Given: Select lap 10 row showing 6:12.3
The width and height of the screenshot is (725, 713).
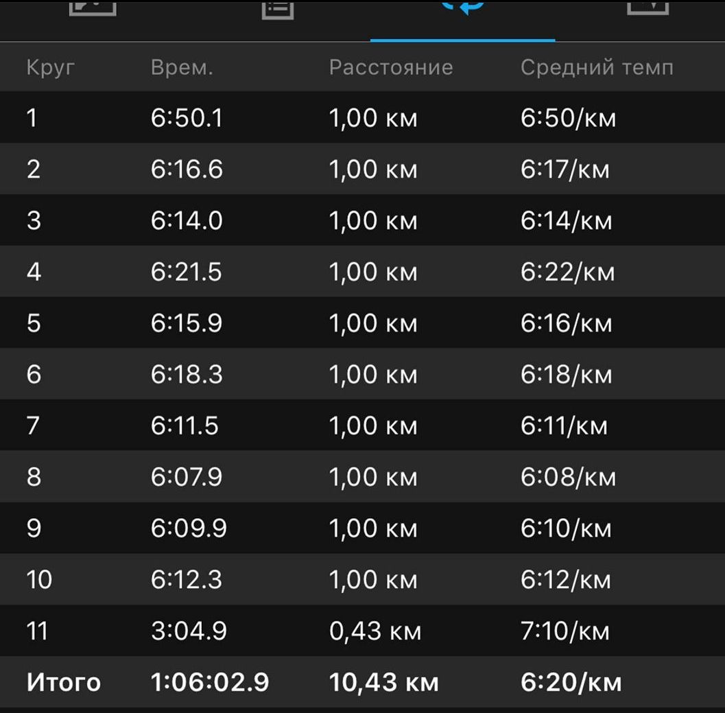Looking at the screenshot, I should (362, 579).
